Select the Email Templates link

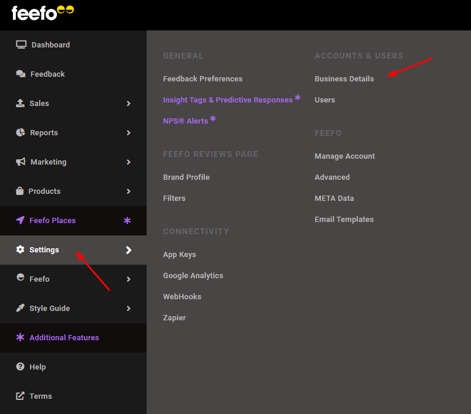[x=344, y=220]
